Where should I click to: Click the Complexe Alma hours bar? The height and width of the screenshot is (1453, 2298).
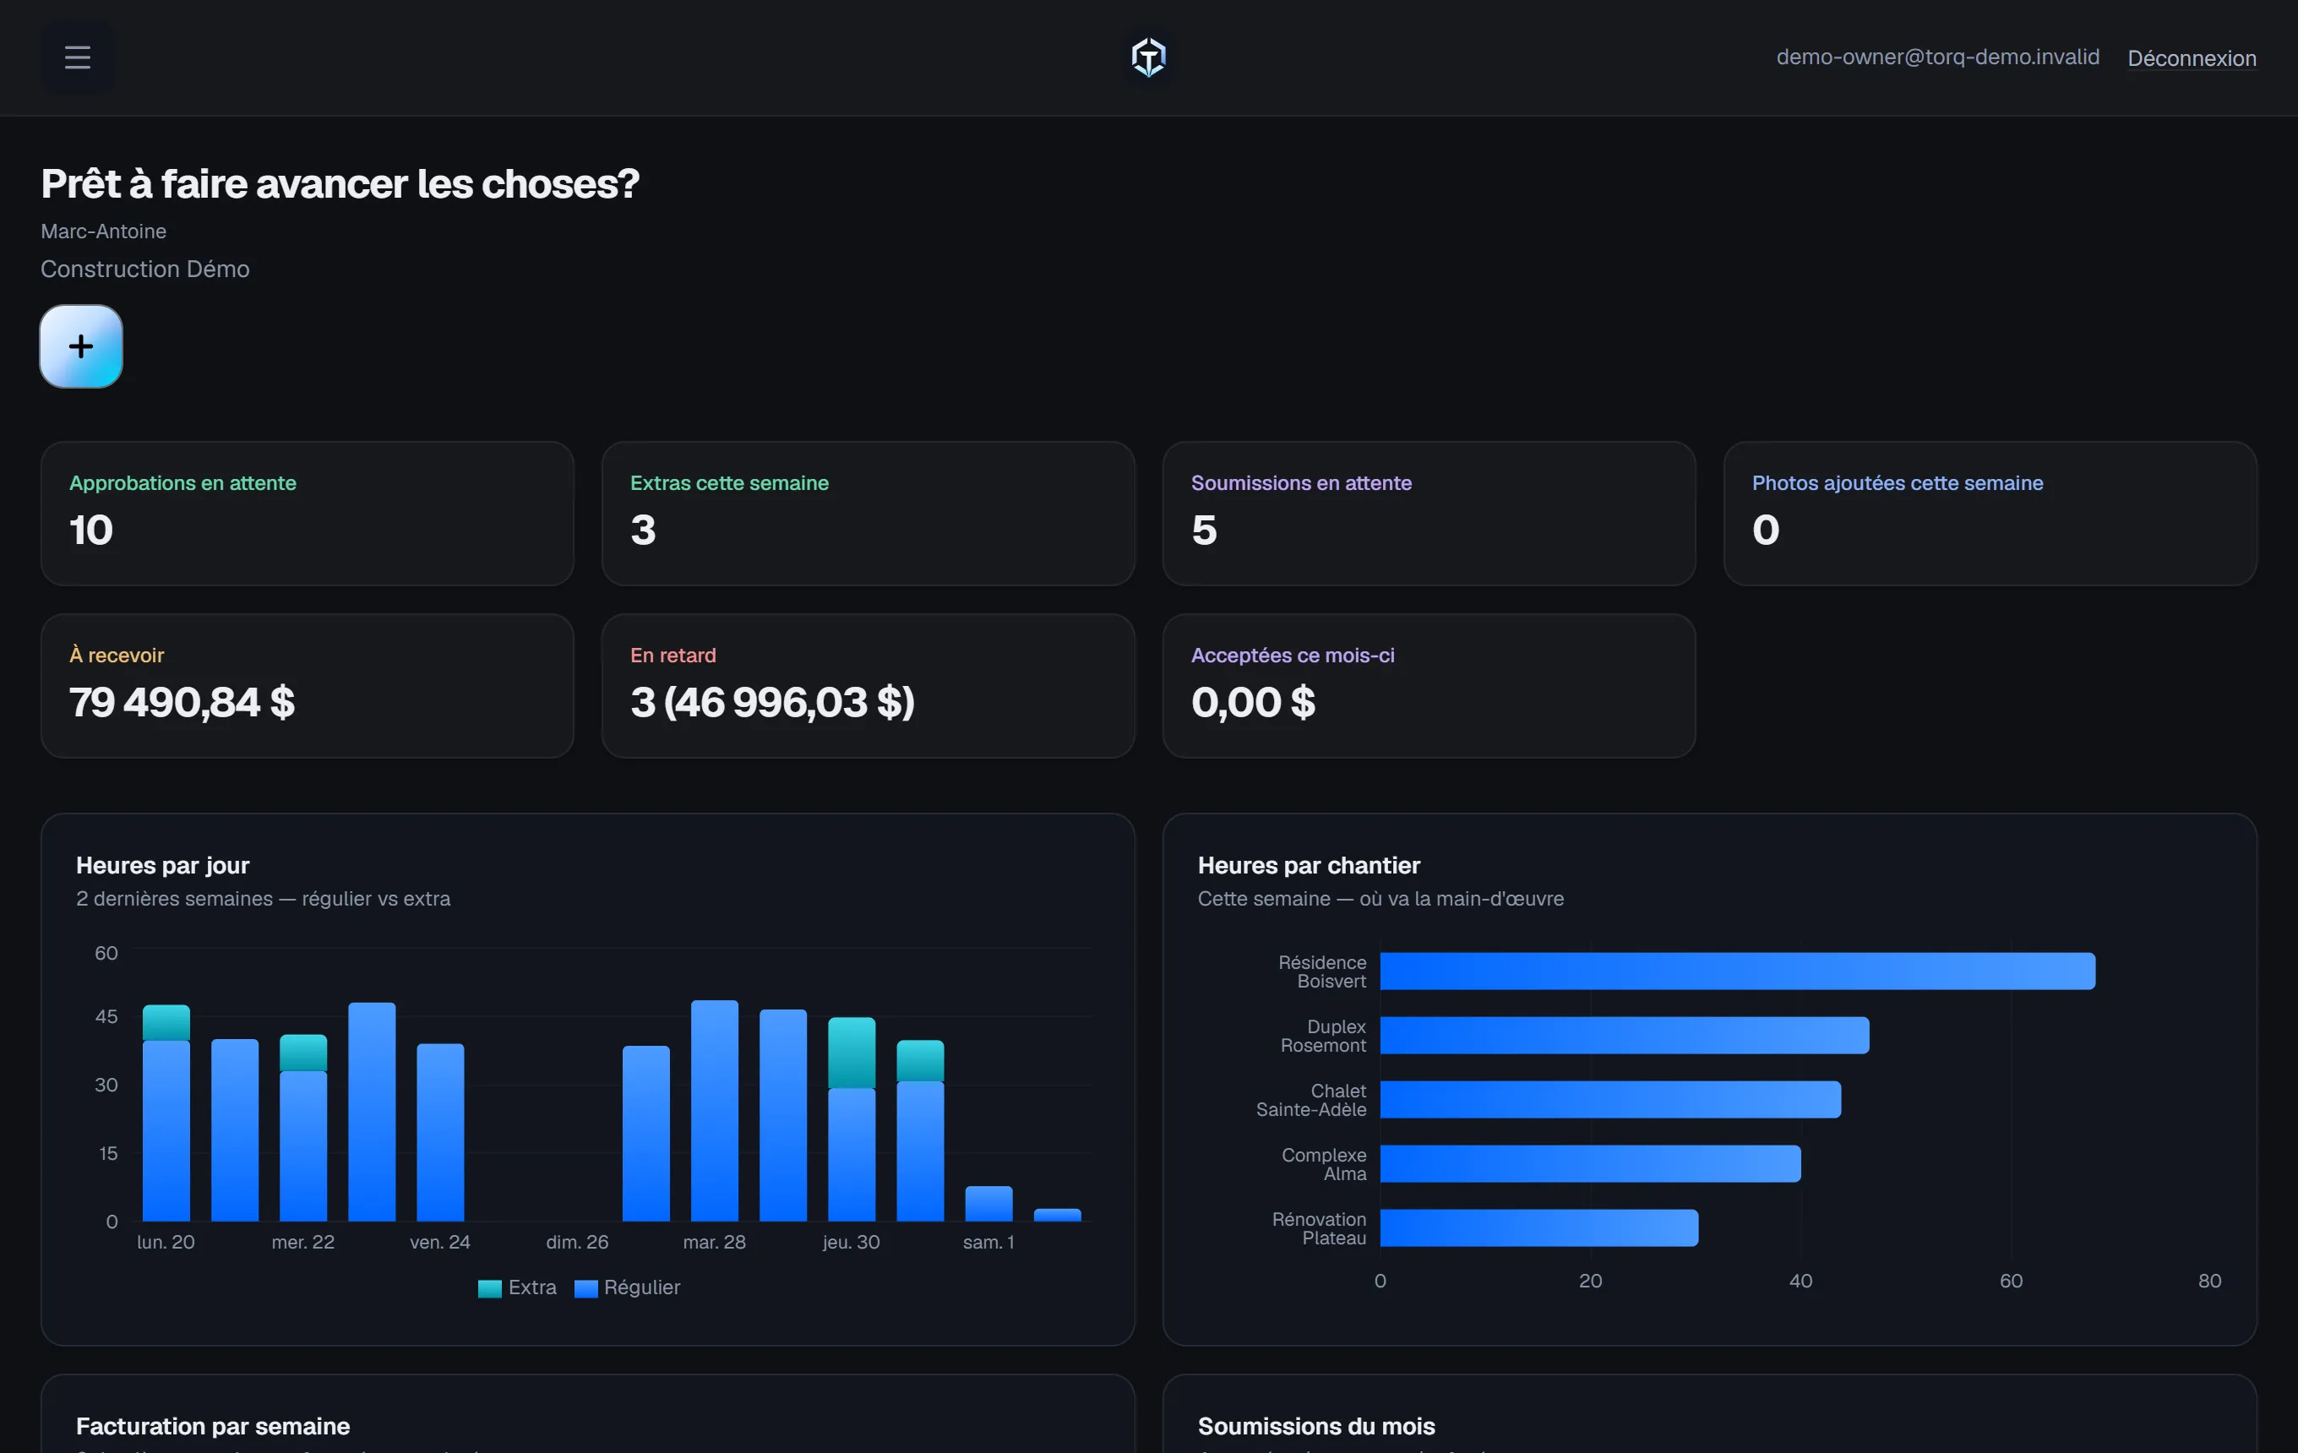1590,1164
